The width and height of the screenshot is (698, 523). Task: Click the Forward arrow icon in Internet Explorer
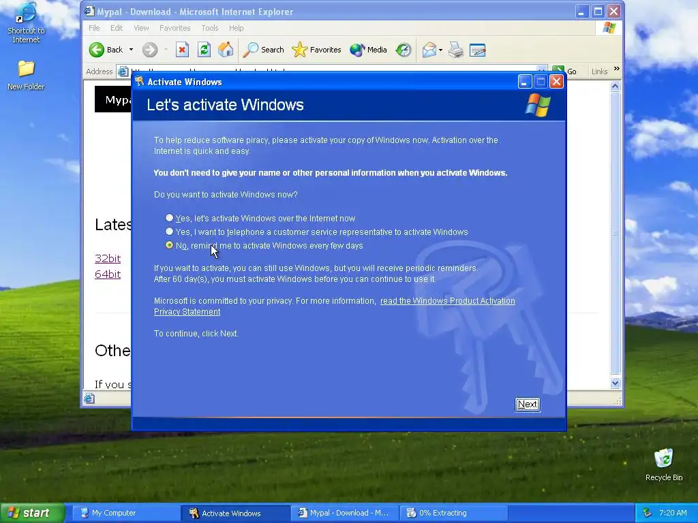click(x=150, y=50)
